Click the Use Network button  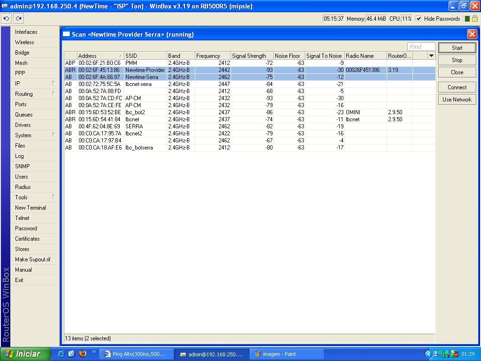pyautogui.click(x=457, y=100)
